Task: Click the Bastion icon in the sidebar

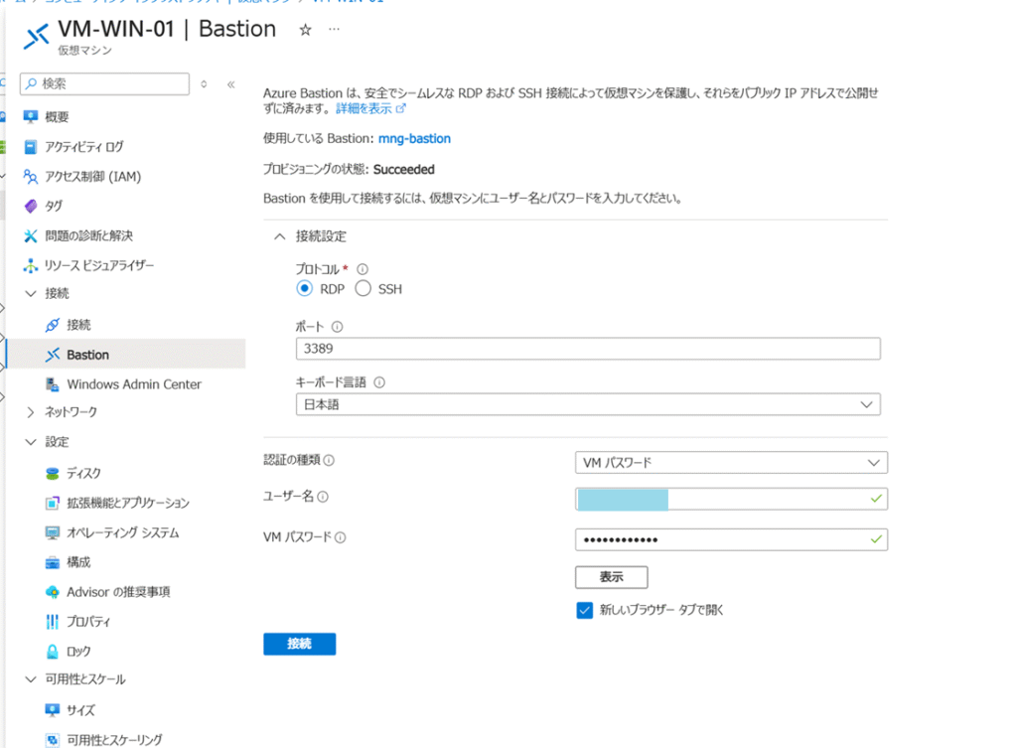Action: point(53,355)
